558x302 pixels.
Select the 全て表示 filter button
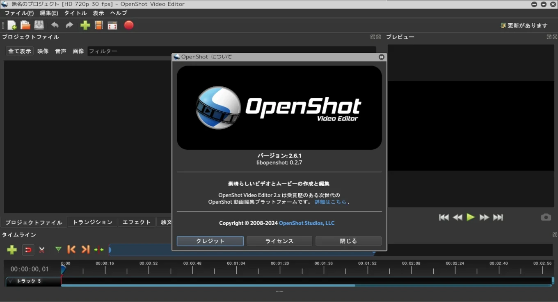(20, 51)
